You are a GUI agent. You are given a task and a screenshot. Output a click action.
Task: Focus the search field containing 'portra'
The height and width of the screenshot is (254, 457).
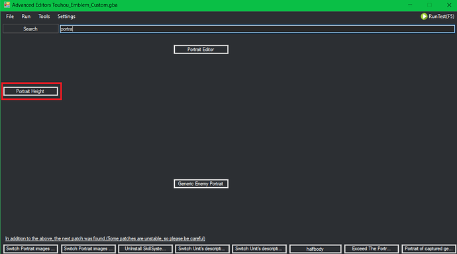pyautogui.click(x=257, y=29)
